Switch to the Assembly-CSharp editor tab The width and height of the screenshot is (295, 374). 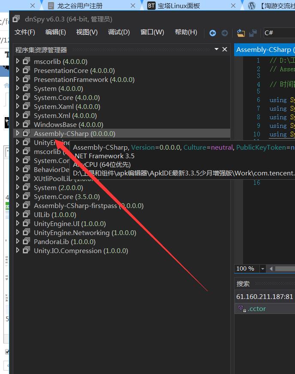pyautogui.click(x=264, y=50)
